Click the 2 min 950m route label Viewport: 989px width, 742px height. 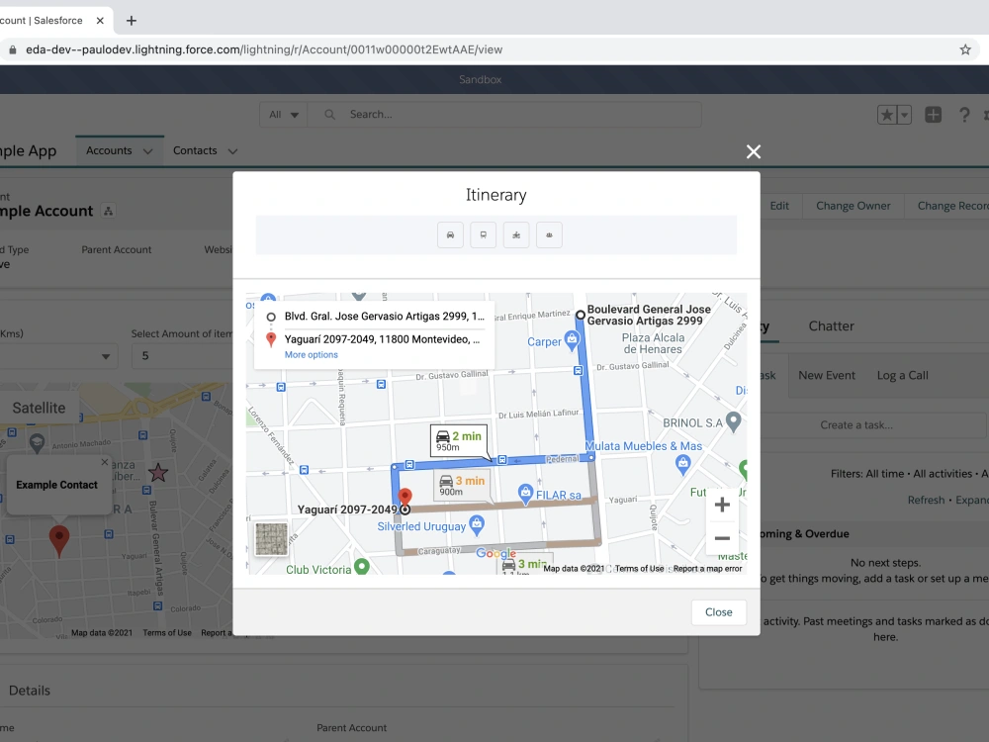pos(459,441)
